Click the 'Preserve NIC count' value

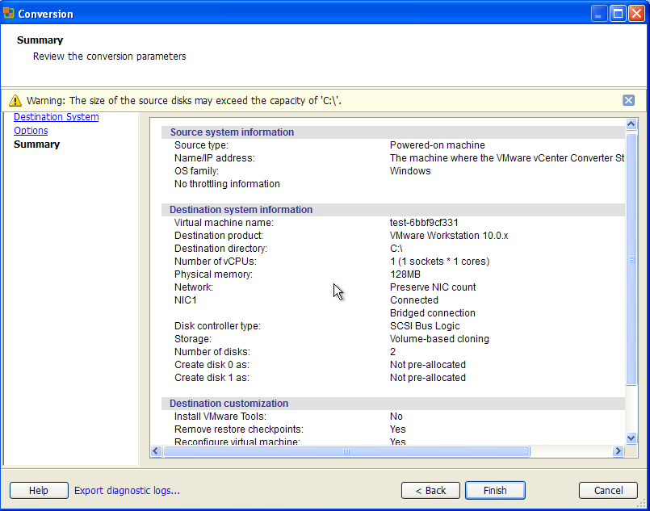tap(433, 287)
